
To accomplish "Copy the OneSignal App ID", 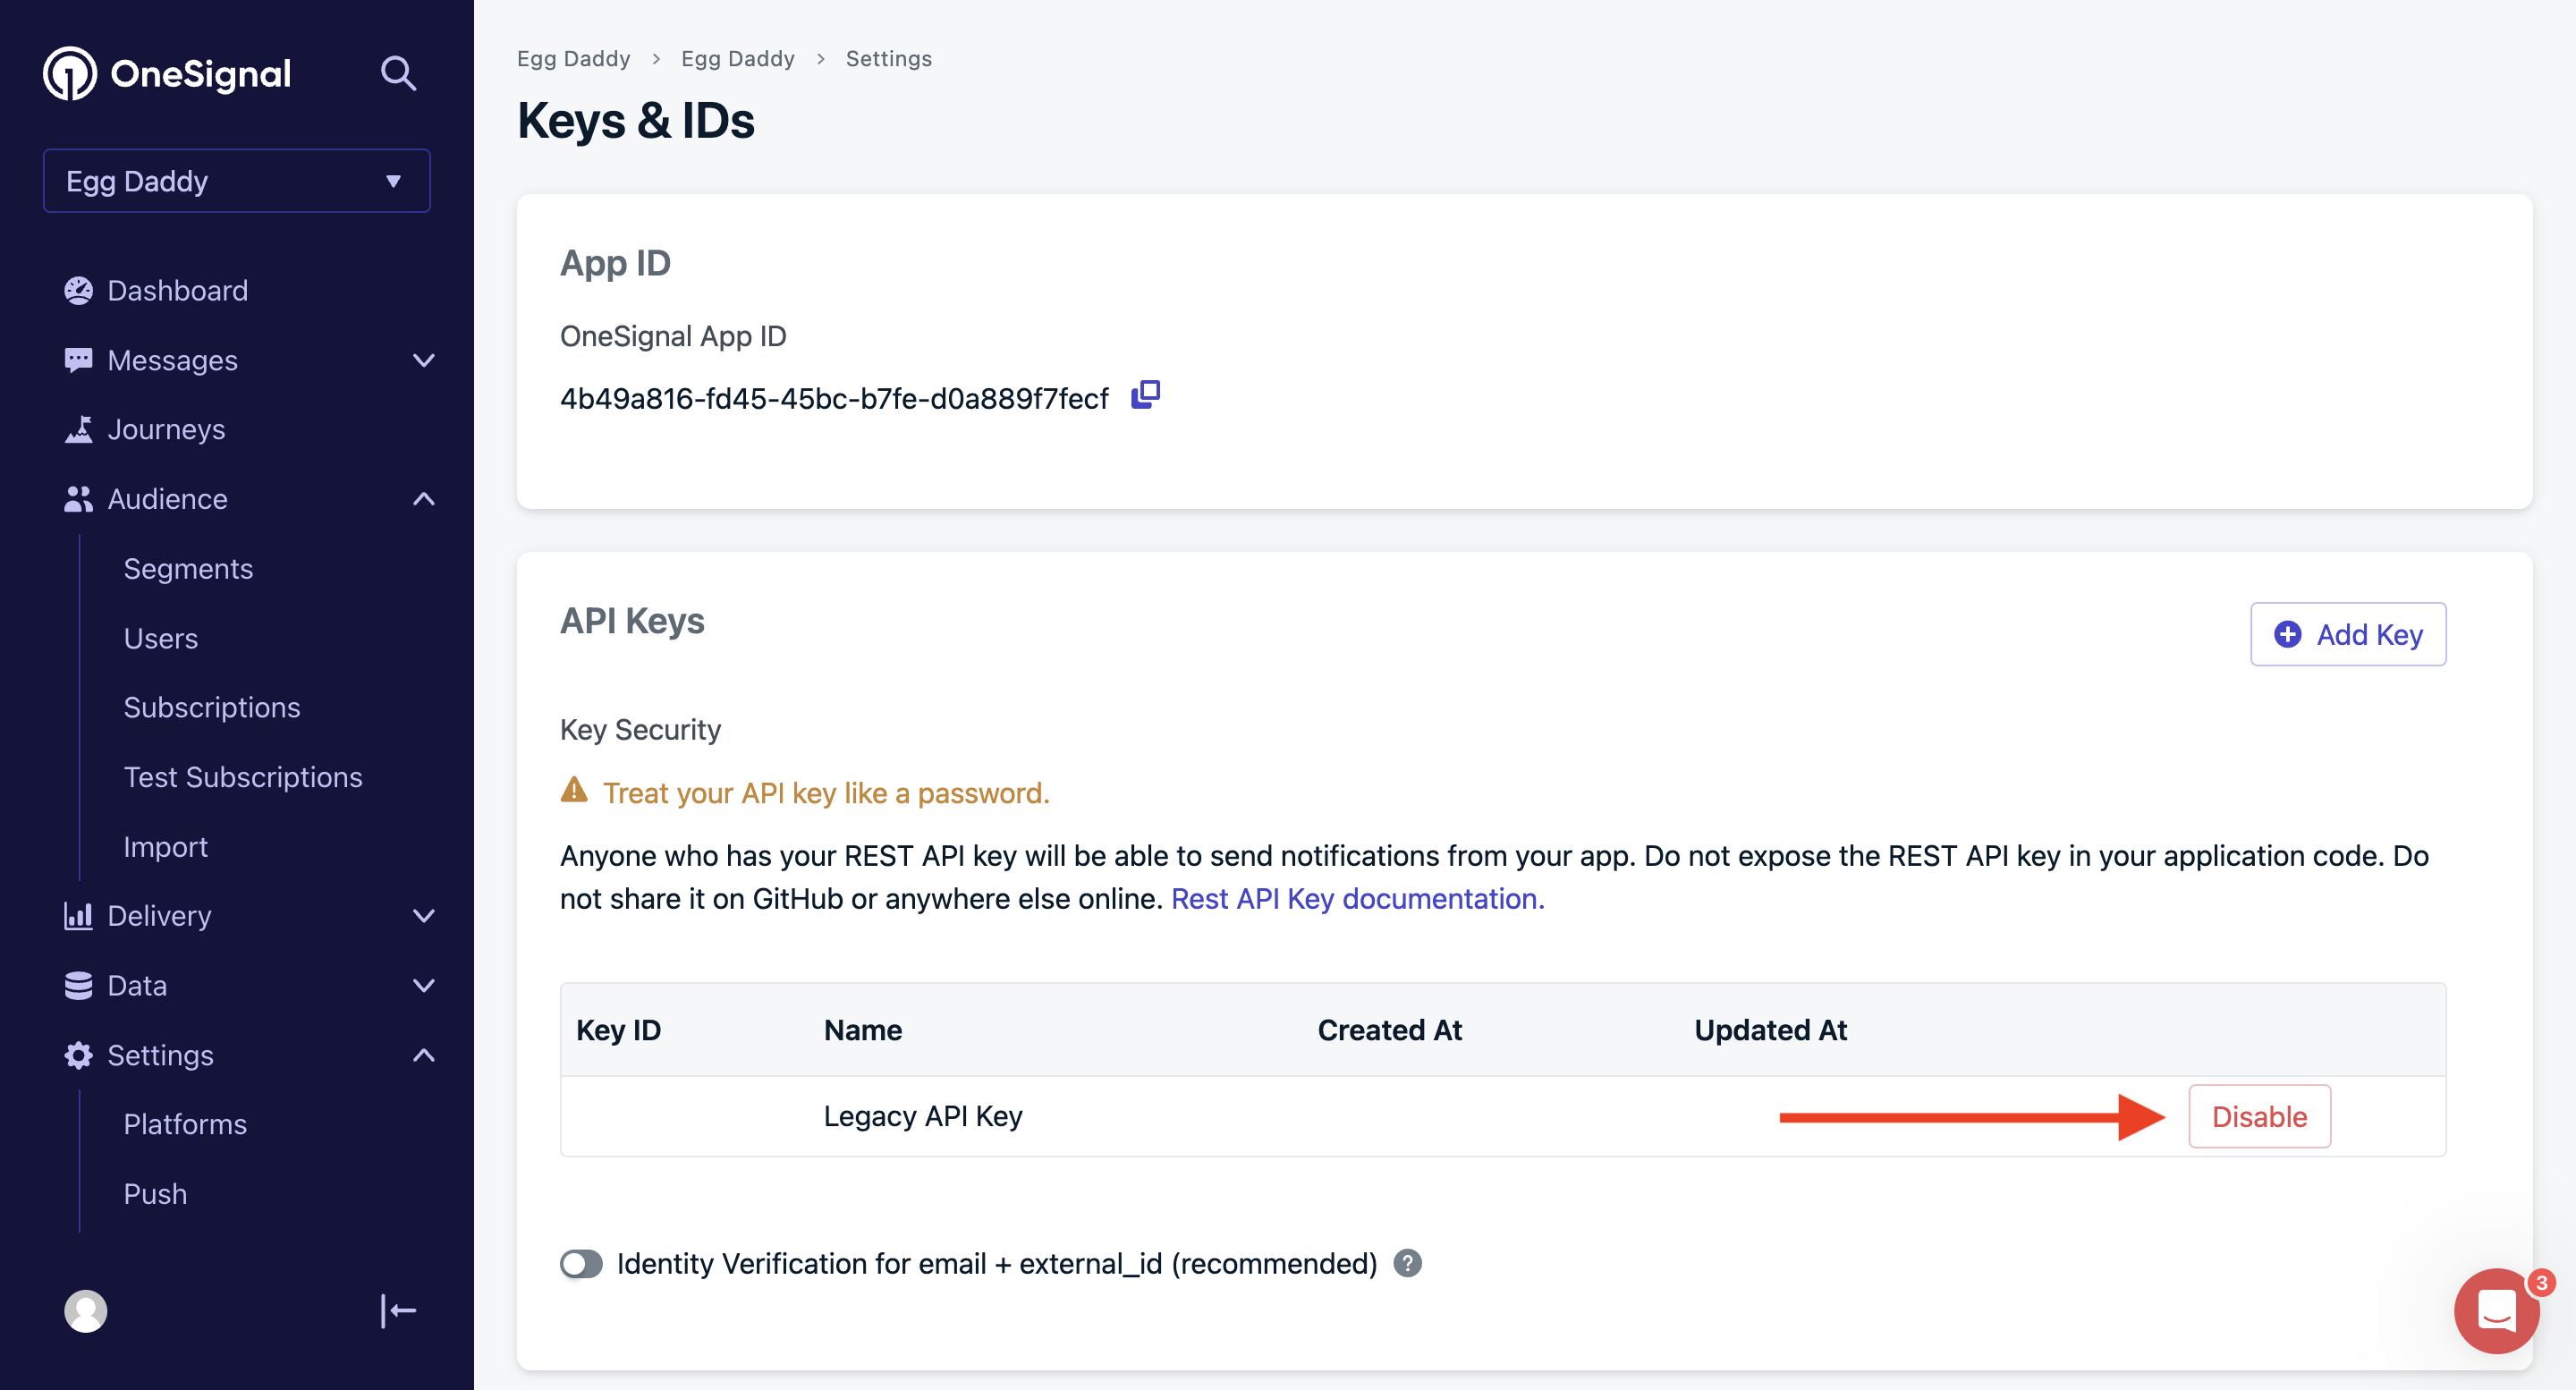I will coord(1145,395).
